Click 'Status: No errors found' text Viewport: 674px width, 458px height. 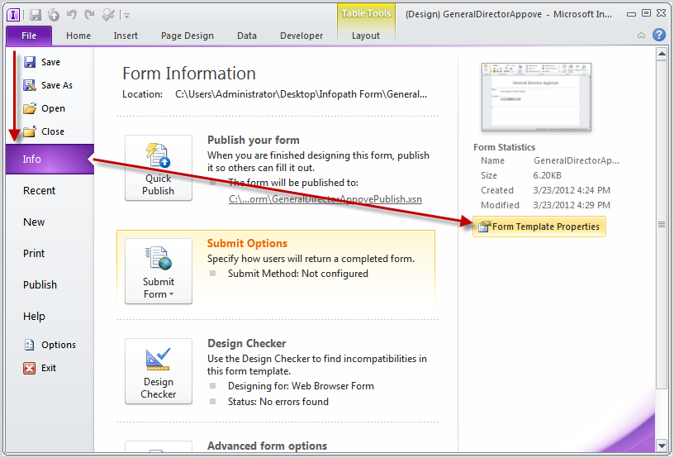278,402
